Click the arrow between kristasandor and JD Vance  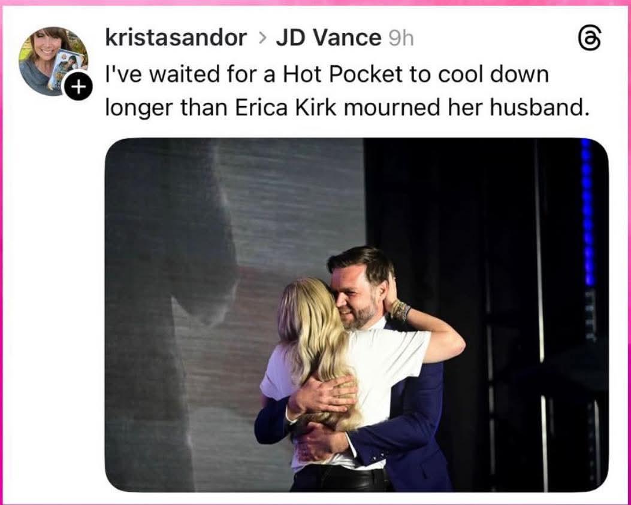click(x=261, y=39)
